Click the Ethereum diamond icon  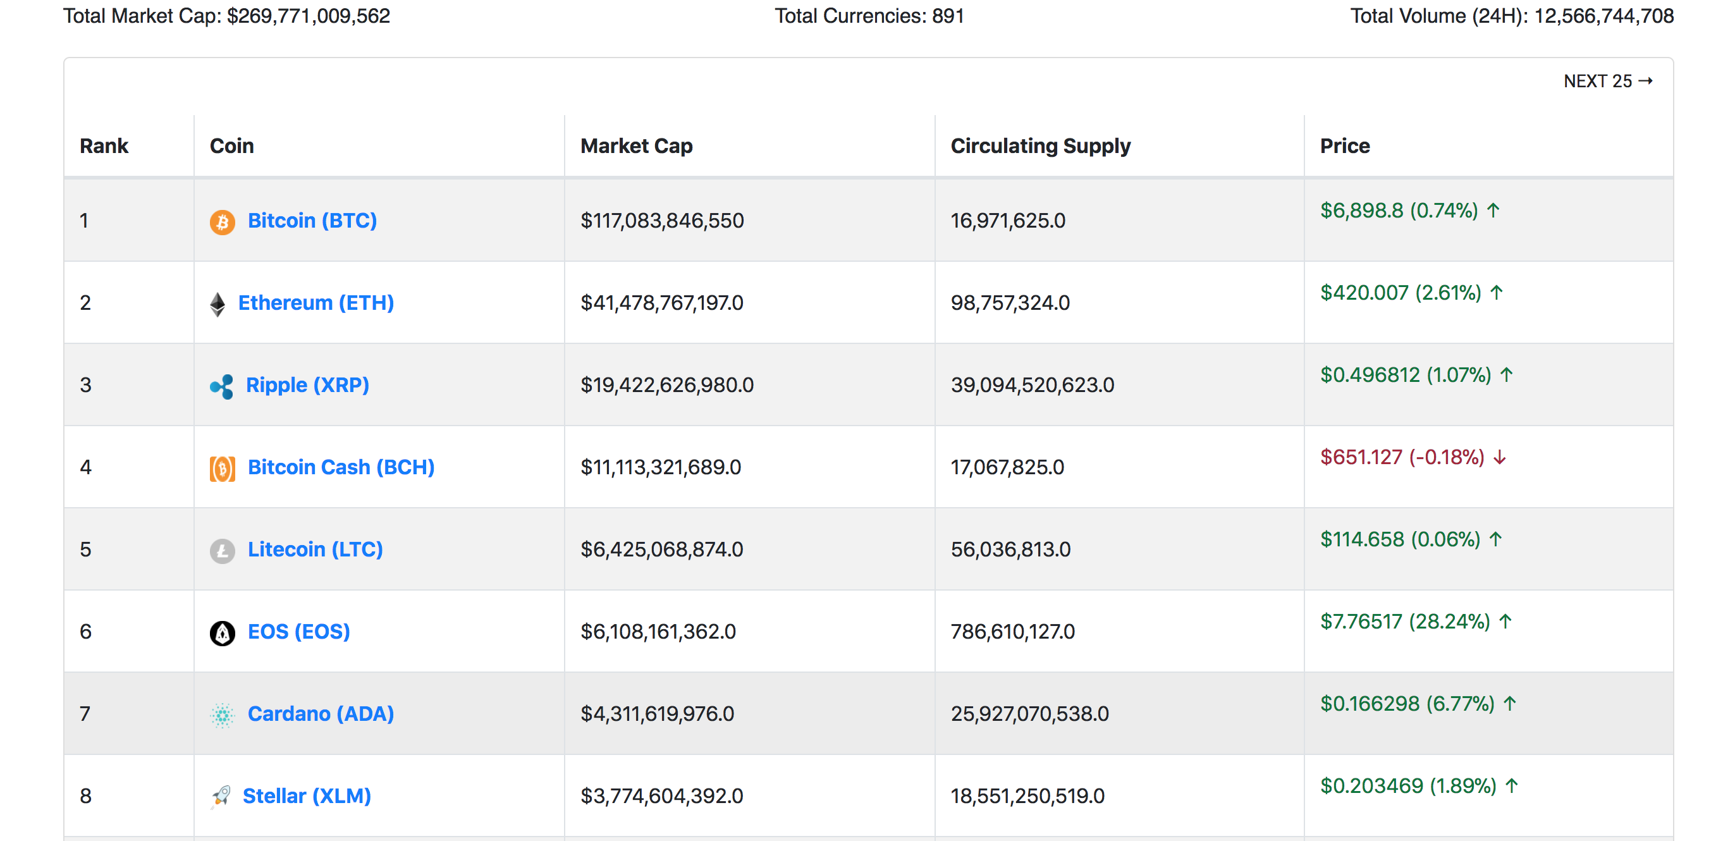pyautogui.click(x=218, y=304)
